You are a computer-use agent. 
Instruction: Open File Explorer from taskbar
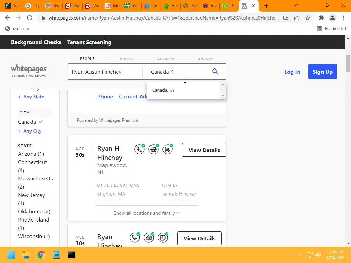[26, 255]
